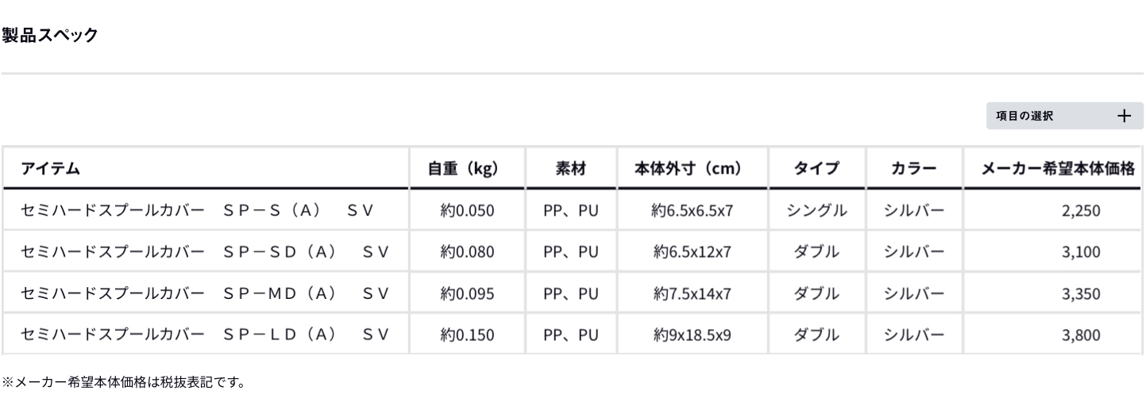Click the シングル type cell

[x=816, y=210]
